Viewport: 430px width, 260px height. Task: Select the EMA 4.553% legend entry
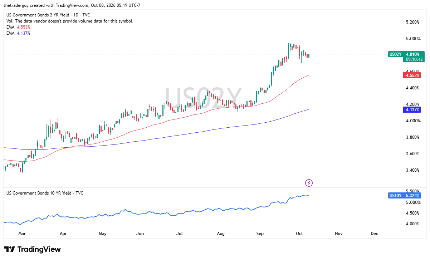(x=18, y=27)
